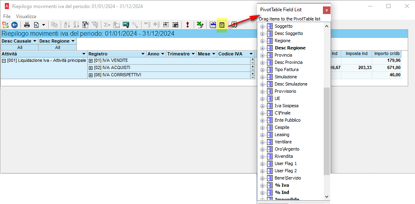Select the Desc Provincia field
The width and height of the screenshot is (415, 204).
pyautogui.click(x=288, y=62)
